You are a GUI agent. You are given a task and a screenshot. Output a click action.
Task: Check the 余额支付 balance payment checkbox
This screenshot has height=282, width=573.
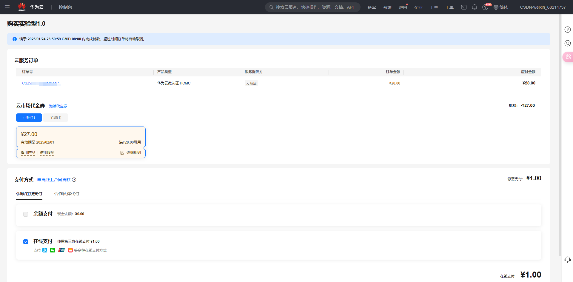[26, 214]
